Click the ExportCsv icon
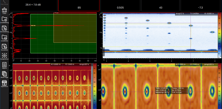Screen dimensions: 222x109 click(4, 83)
